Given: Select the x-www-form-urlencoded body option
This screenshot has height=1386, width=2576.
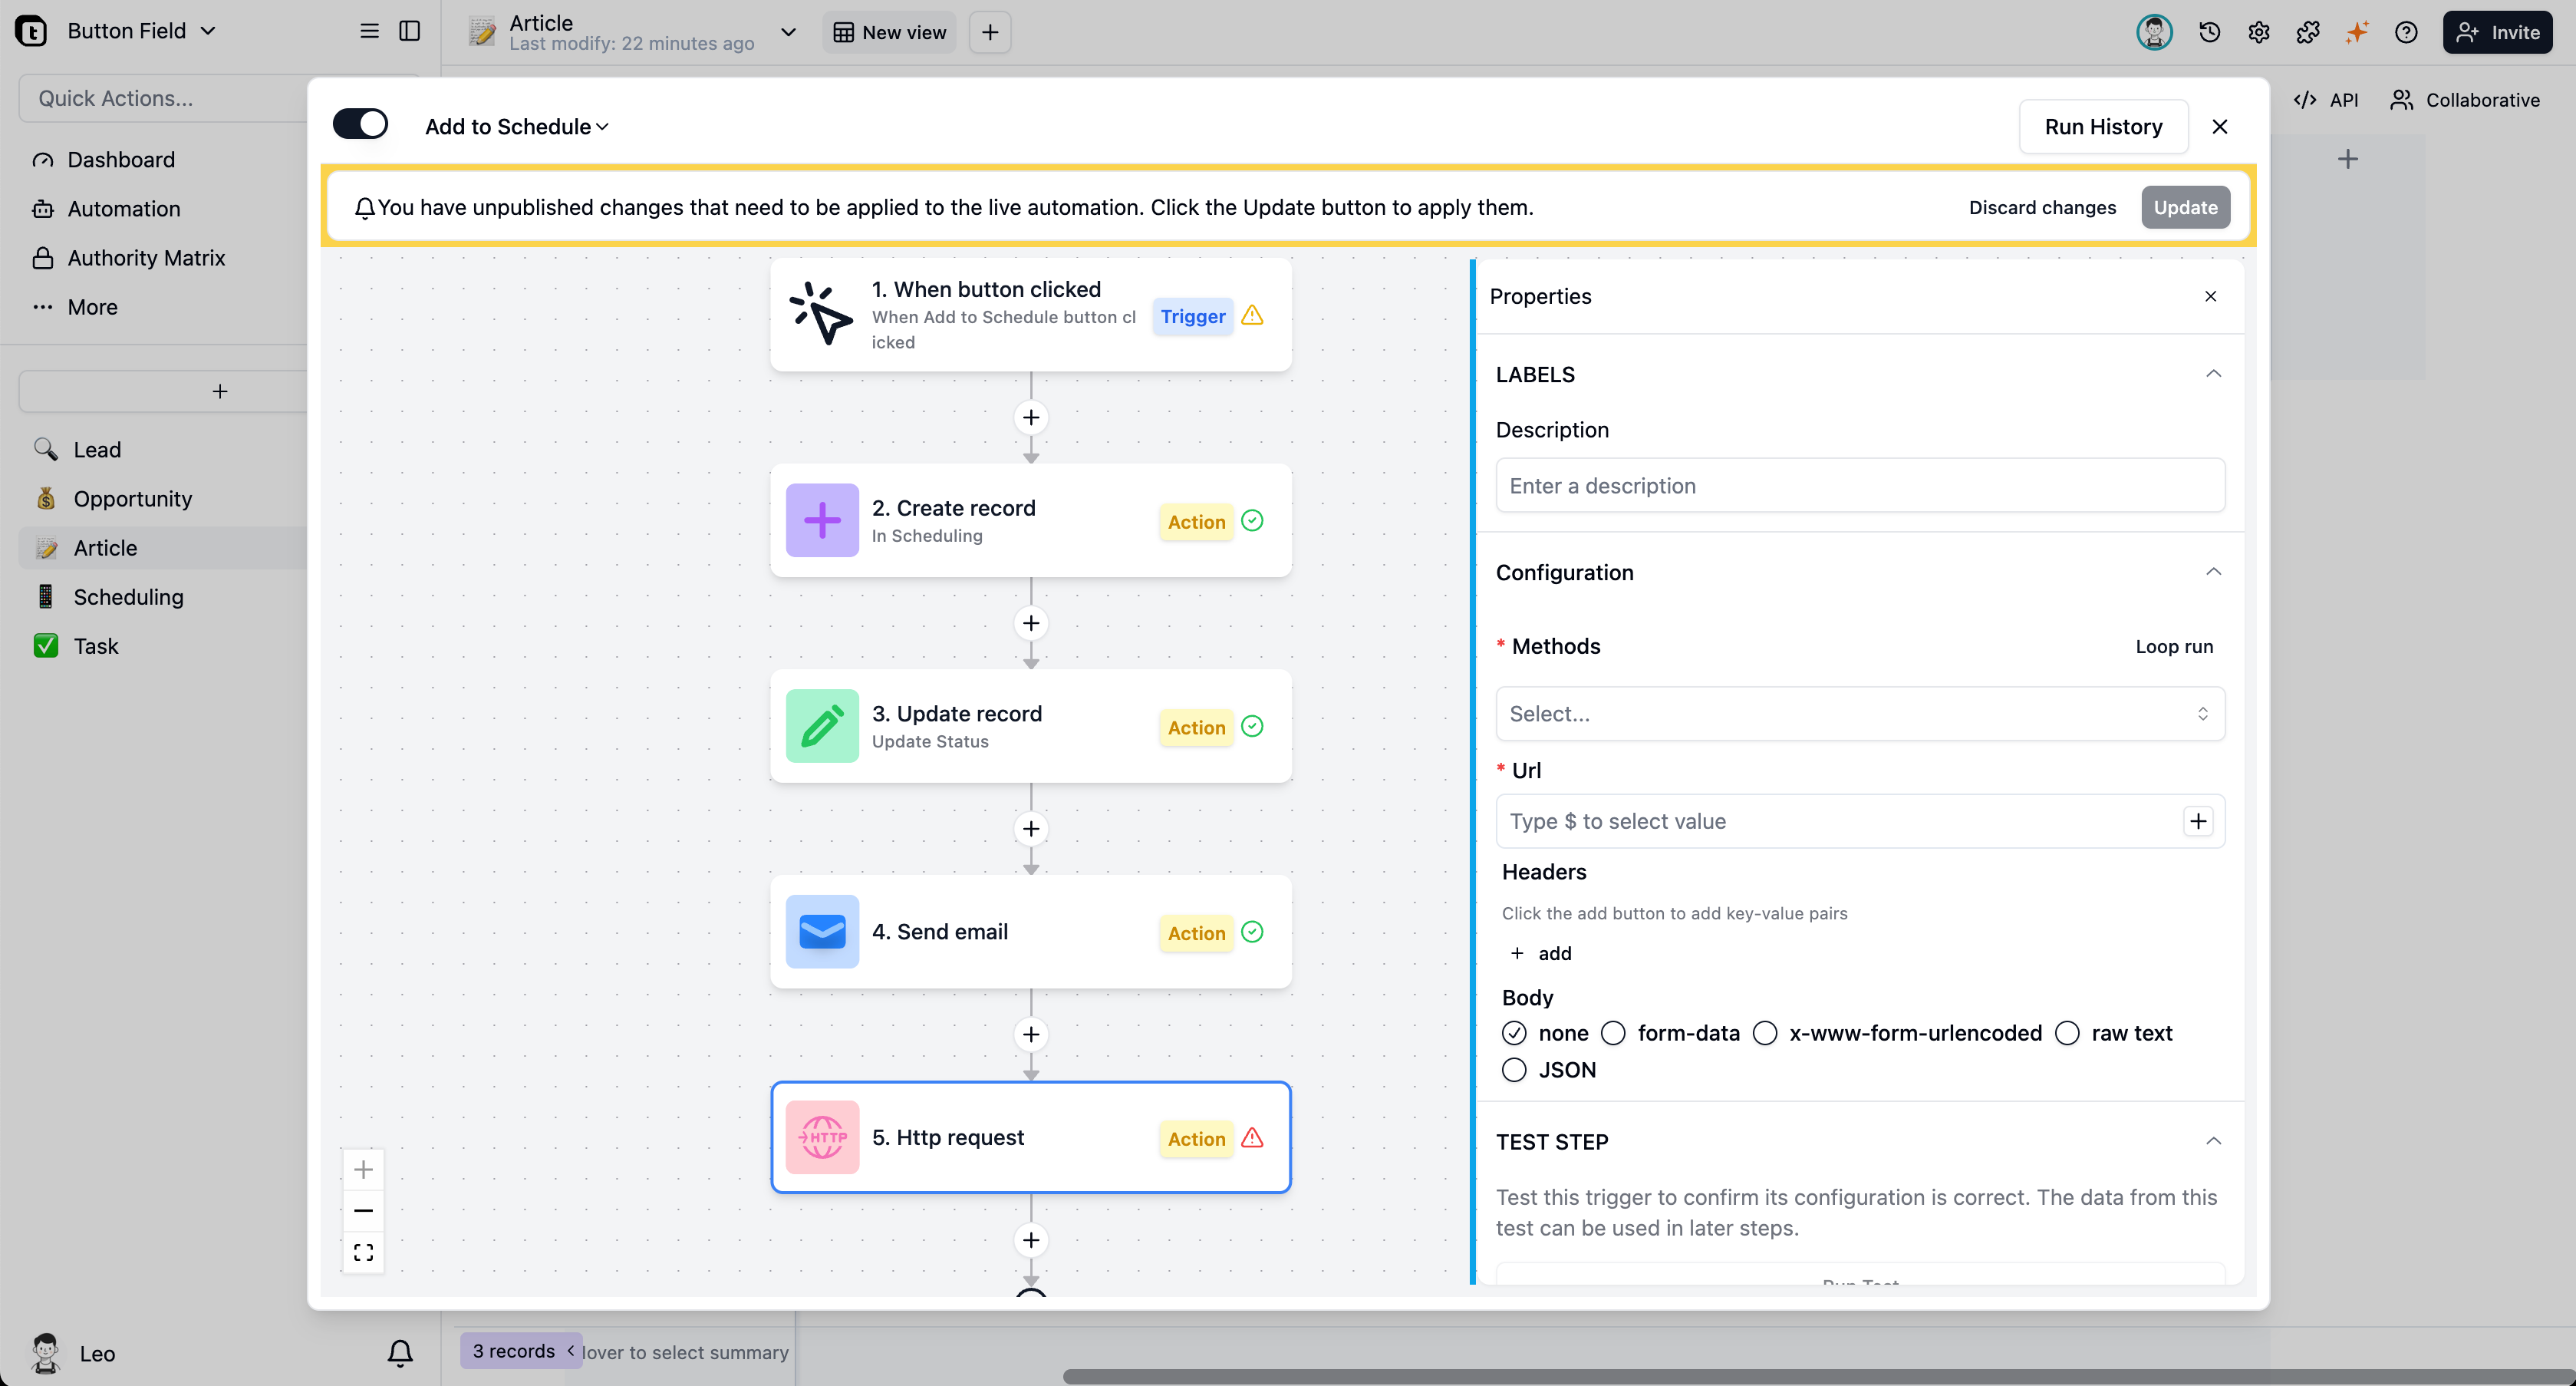Looking at the screenshot, I should [1765, 1033].
